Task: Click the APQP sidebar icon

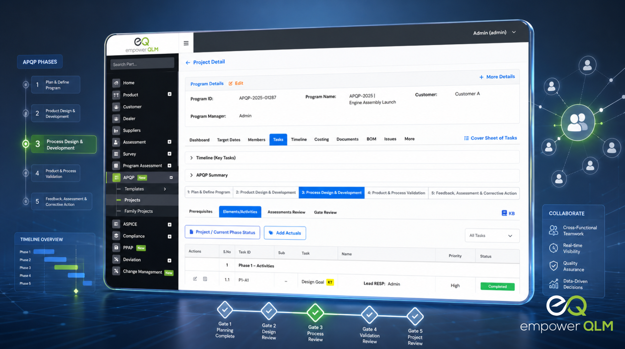Action: (116, 177)
